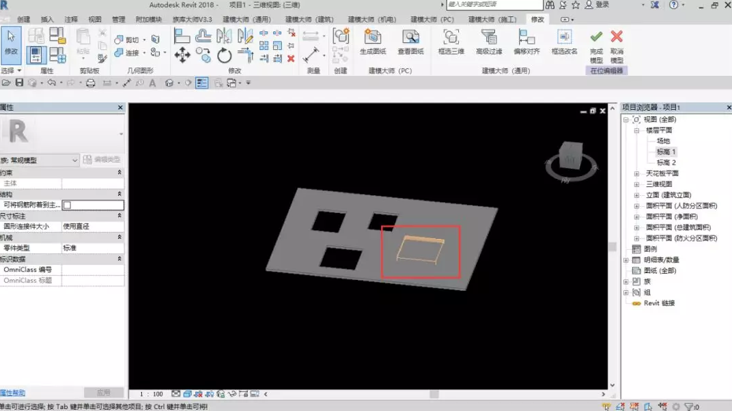Click the 属性帮助 link

(12, 393)
